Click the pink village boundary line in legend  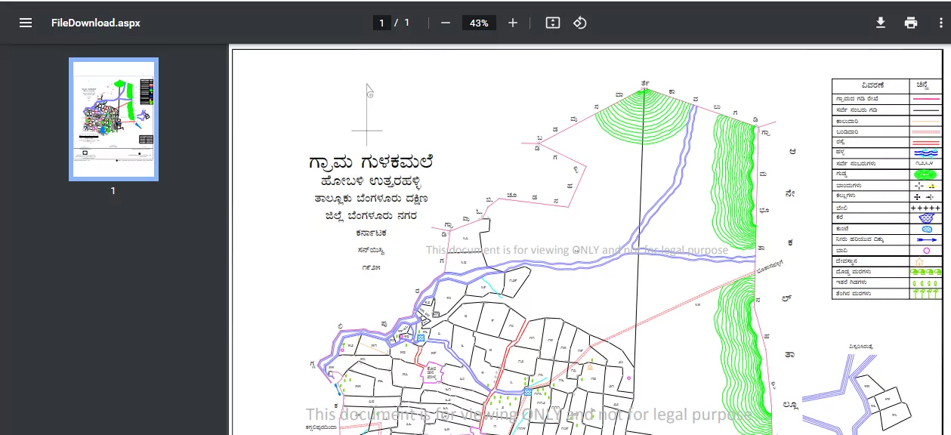tap(926, 99)
